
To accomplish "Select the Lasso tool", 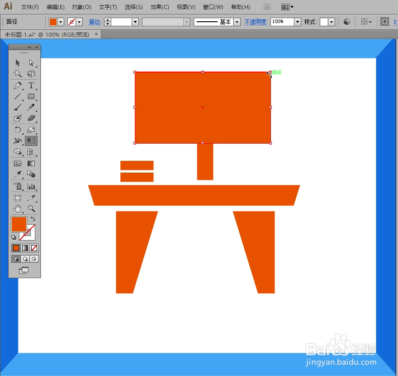I will [x=31, y=74].
